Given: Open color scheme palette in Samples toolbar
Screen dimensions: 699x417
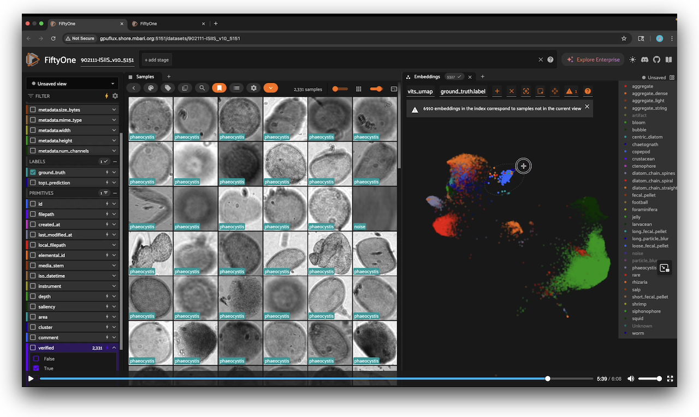Looking at the screenshot, I should (151, 88).
